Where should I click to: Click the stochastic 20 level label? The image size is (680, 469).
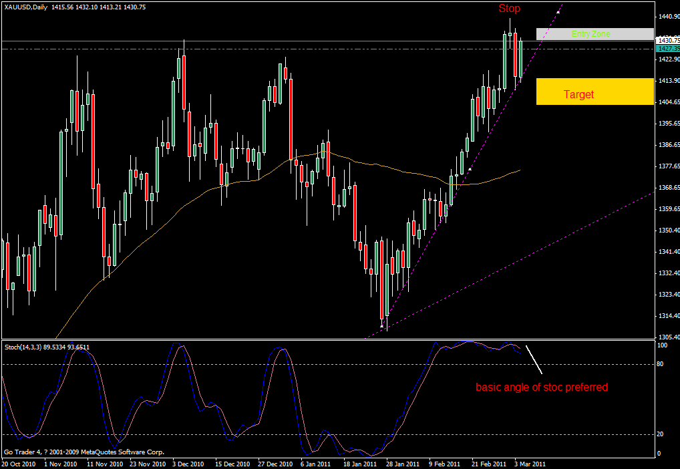(x=661, y=434)
